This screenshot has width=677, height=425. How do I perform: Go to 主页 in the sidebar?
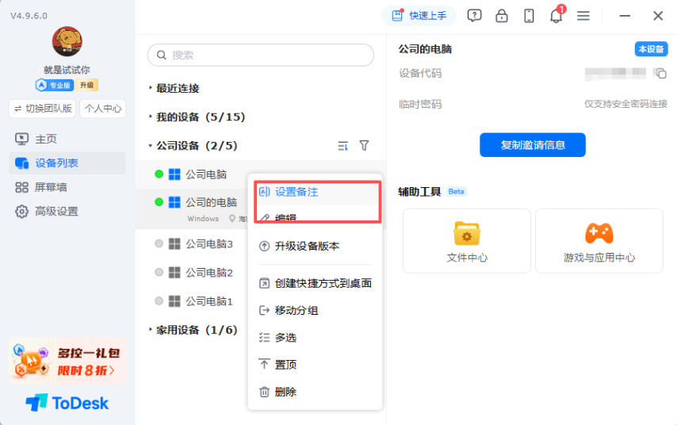click(67, 139)
